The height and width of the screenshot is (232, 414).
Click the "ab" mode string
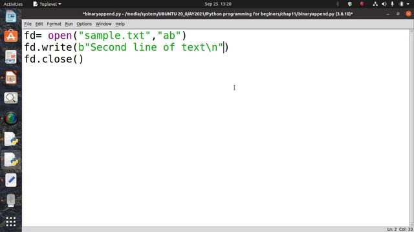tap(169, 35)
